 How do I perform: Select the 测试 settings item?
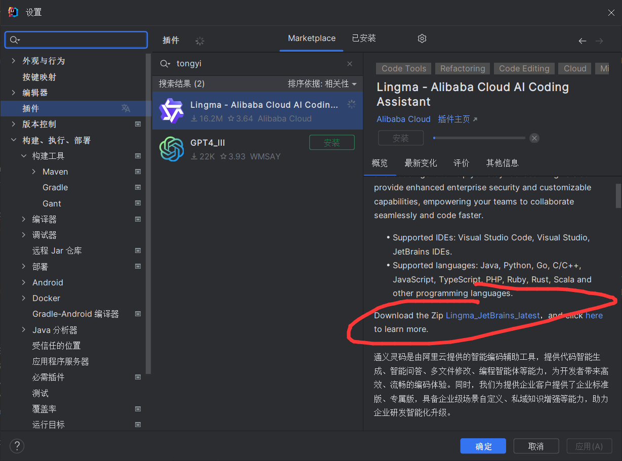[x=76, y=393]
